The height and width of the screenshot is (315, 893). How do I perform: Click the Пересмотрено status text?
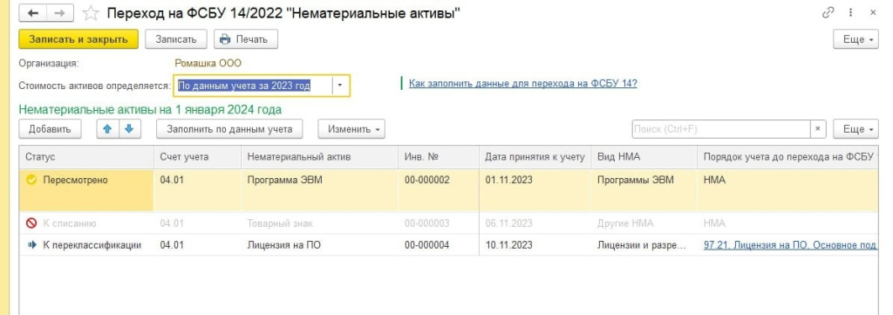click(75, 180)
